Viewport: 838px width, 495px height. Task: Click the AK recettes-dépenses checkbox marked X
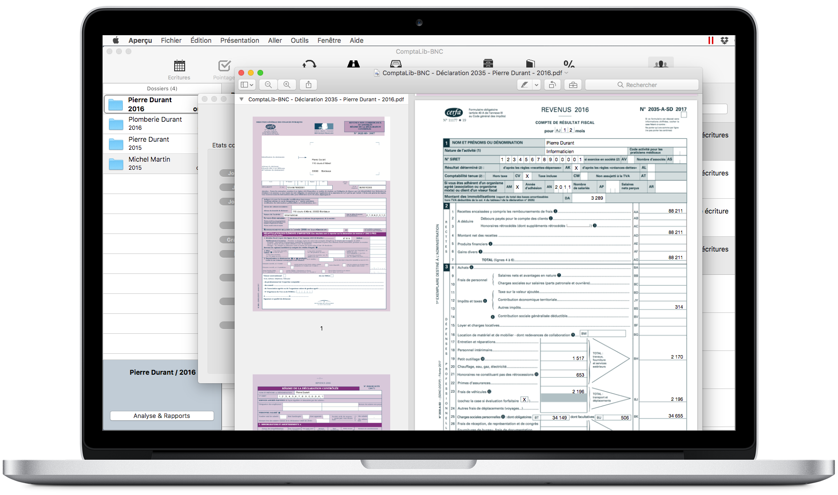576,168
